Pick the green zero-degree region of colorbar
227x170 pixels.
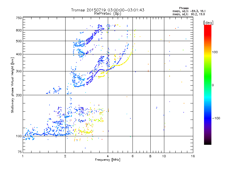208,85
